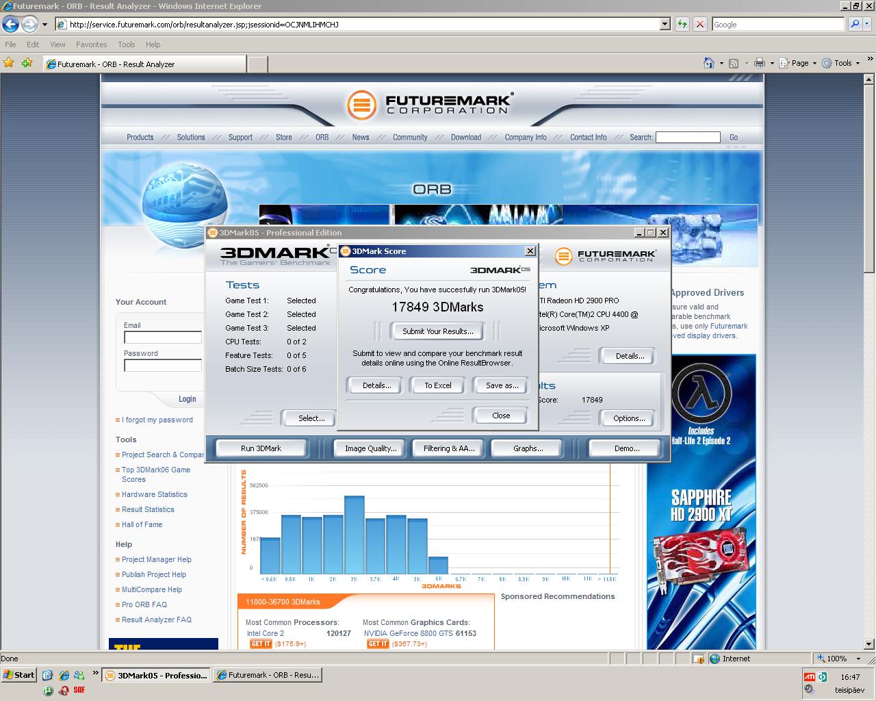Click the Password input field
The height and width of the screenshot is (701, 876).
point(163,366)
